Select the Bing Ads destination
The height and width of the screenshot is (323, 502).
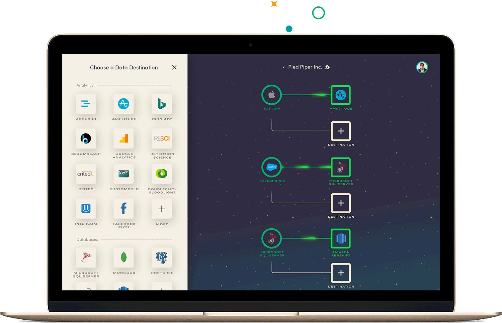coord(162,104)
